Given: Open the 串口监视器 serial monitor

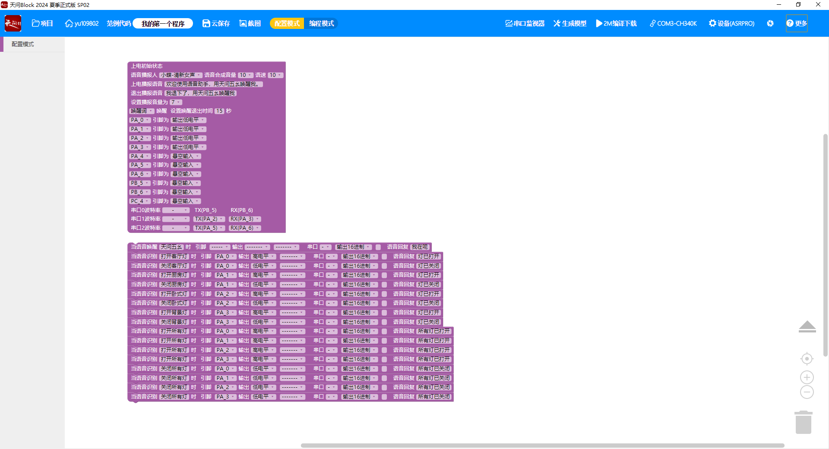Looking at the screenshot, I should tap(525, 23).
